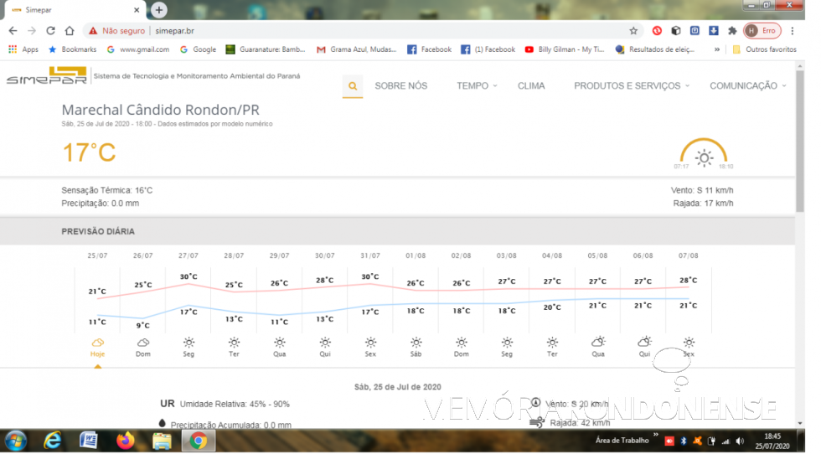Expand the PRODUTOS E SERVIÇOS menu
The height and width of the screenshot is (454, 821).
631,85
